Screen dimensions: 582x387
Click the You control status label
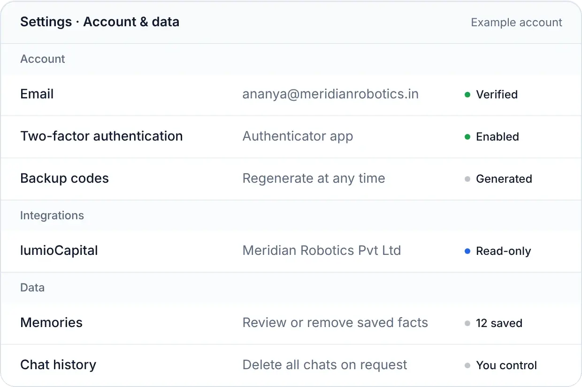click(506, 365)
